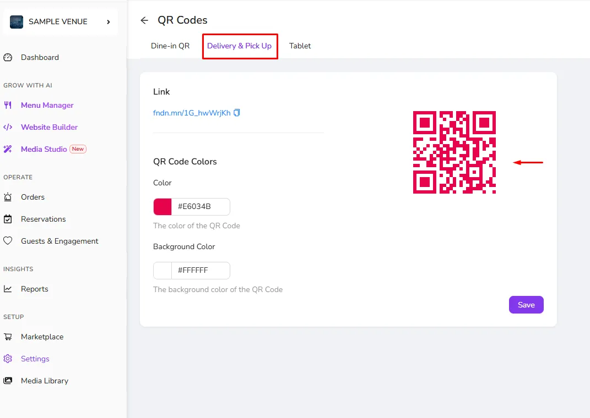Click the Reports chart icon
The width and height of the screenshot is (590, 418).
pos(8,289)
